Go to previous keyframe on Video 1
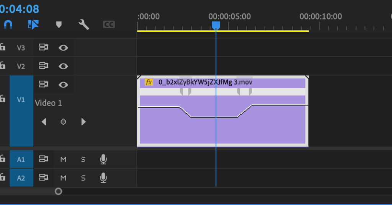 pos(44,122)
